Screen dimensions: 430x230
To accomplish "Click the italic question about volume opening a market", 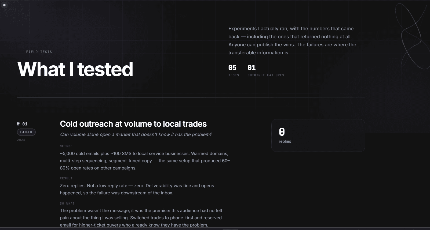I will click(136, 134).
